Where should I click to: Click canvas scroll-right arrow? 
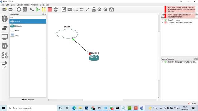coord(157,100)
